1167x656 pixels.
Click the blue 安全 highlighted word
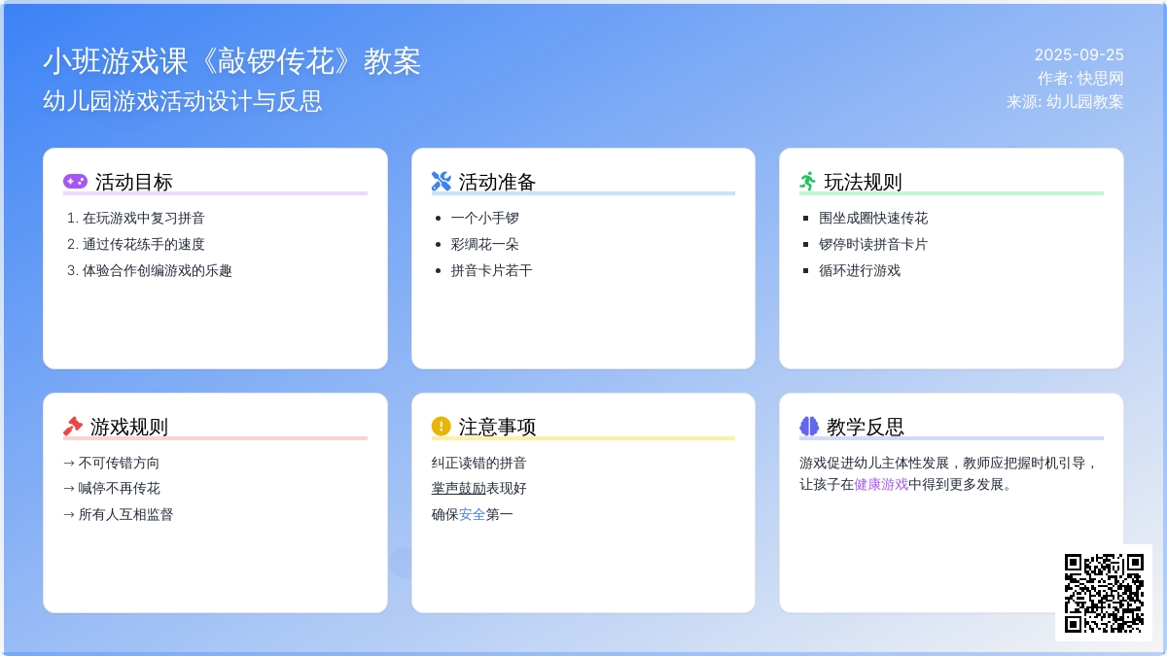tap(472, 514)
